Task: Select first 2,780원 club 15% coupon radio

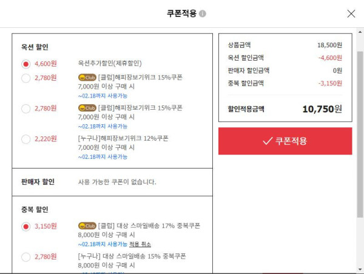Action: [25, 78]
